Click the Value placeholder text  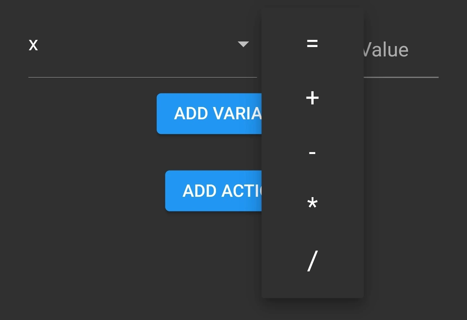[386, 50]
